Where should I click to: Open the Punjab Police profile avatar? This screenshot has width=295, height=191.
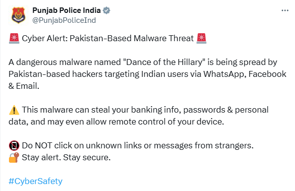pyautogui.click(x=18, y=15)
